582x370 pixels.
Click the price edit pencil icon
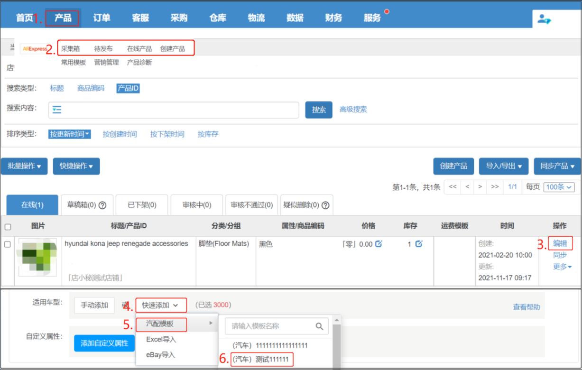pyautogui.click(x=379, y=244)
